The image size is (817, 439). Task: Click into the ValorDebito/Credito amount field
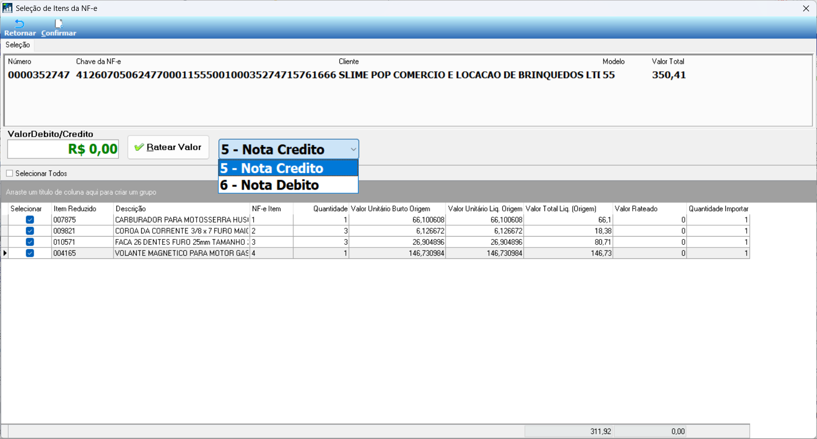click(63, 149)
